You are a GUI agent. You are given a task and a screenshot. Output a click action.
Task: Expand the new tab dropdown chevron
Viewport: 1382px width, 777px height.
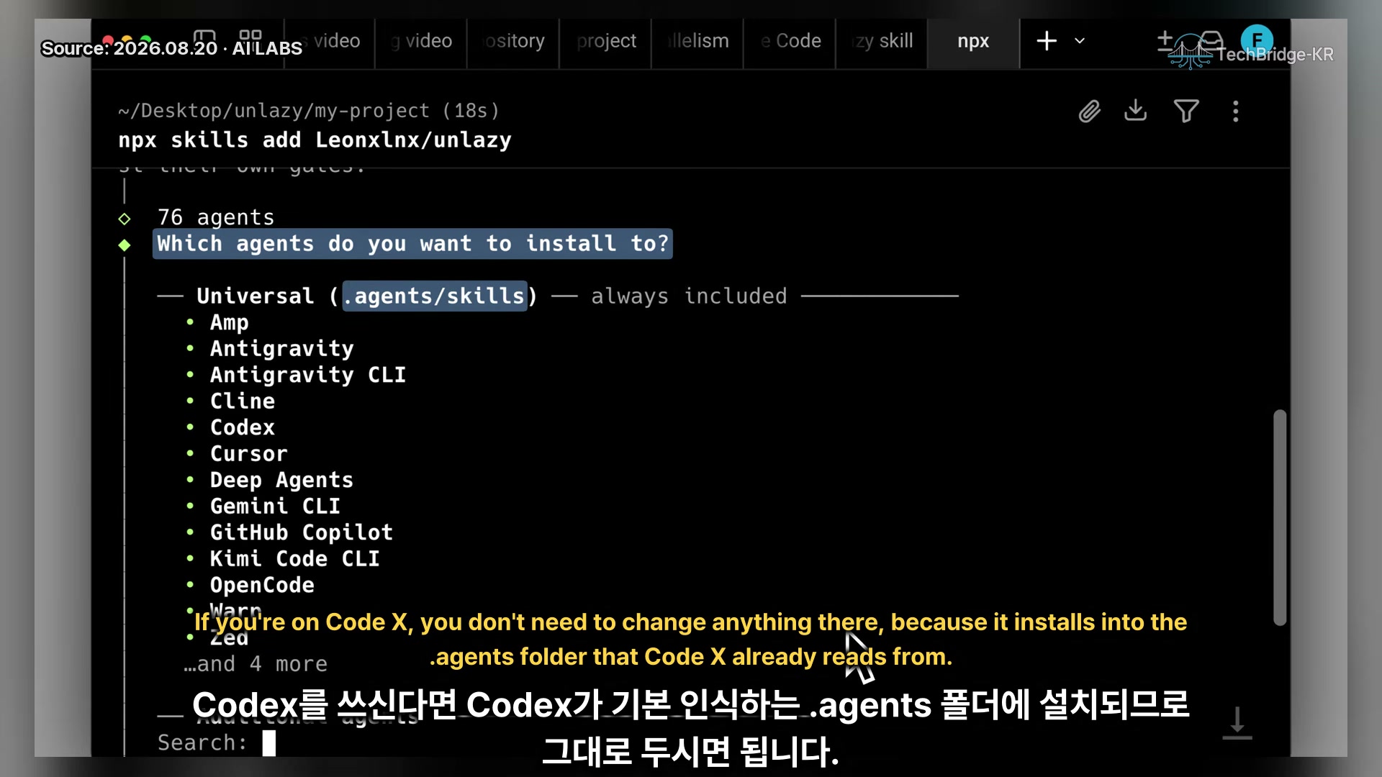coord(1080,41)
